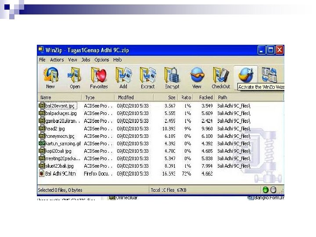This screenshot has height=237, width=316.
Task: Minimize the WinZip window
Action: (x=262, y=50)
